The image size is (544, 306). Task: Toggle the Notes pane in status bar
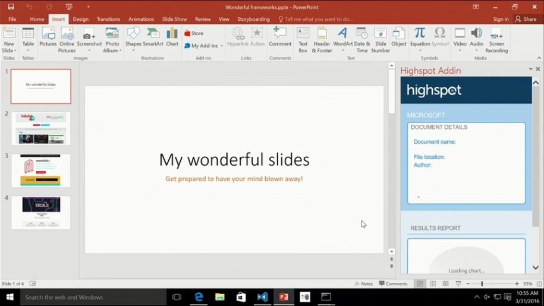coord(363,284)
